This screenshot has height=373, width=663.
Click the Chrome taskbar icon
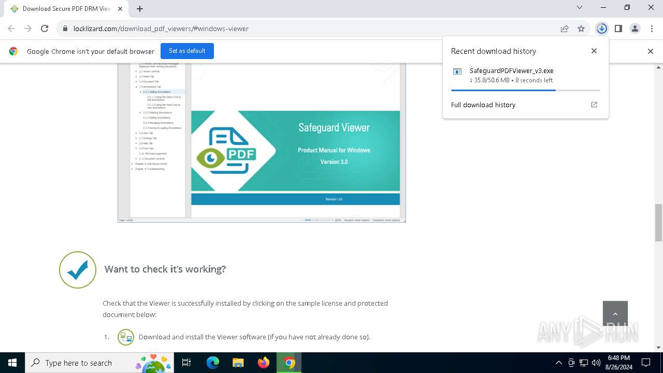[x=289, y=363]
